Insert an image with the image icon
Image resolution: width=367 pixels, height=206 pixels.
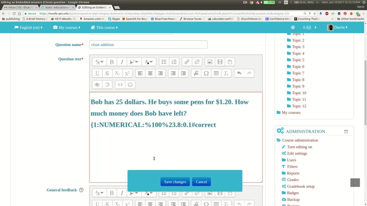click(210, 62)
